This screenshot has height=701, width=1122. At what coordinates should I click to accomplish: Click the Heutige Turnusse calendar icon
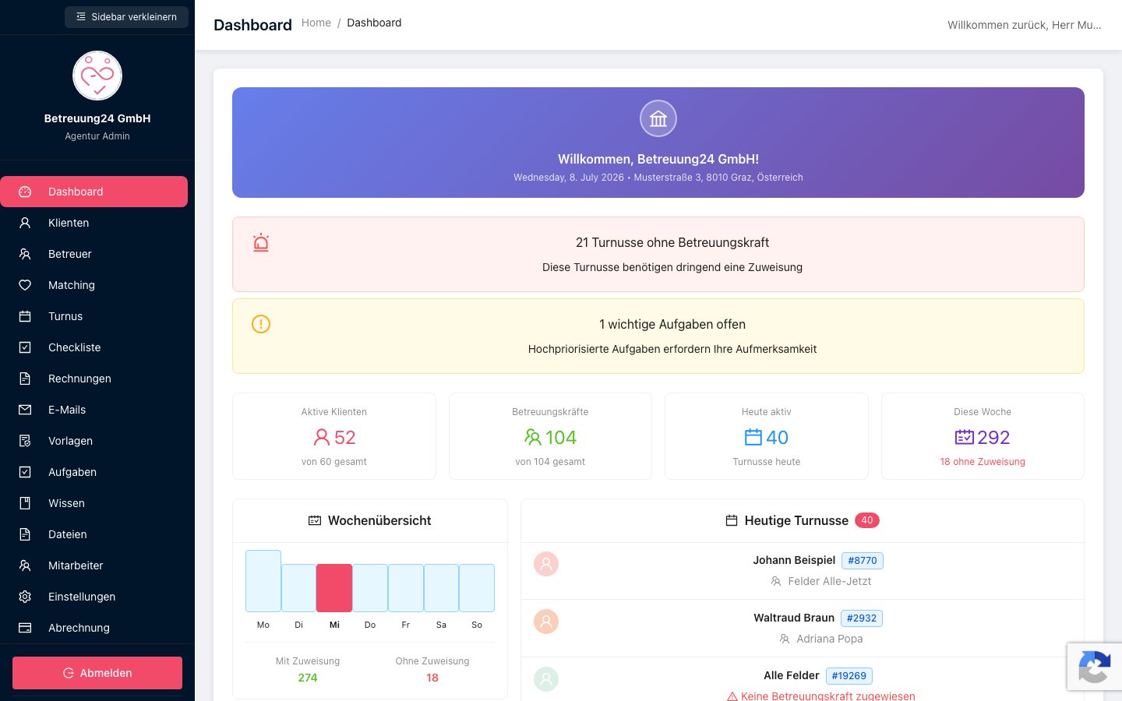click(732, 520)
